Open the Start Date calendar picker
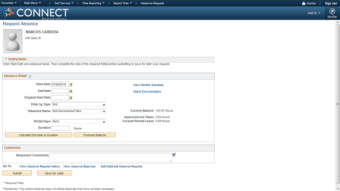The image size is (340, 191). click(71, 84)
